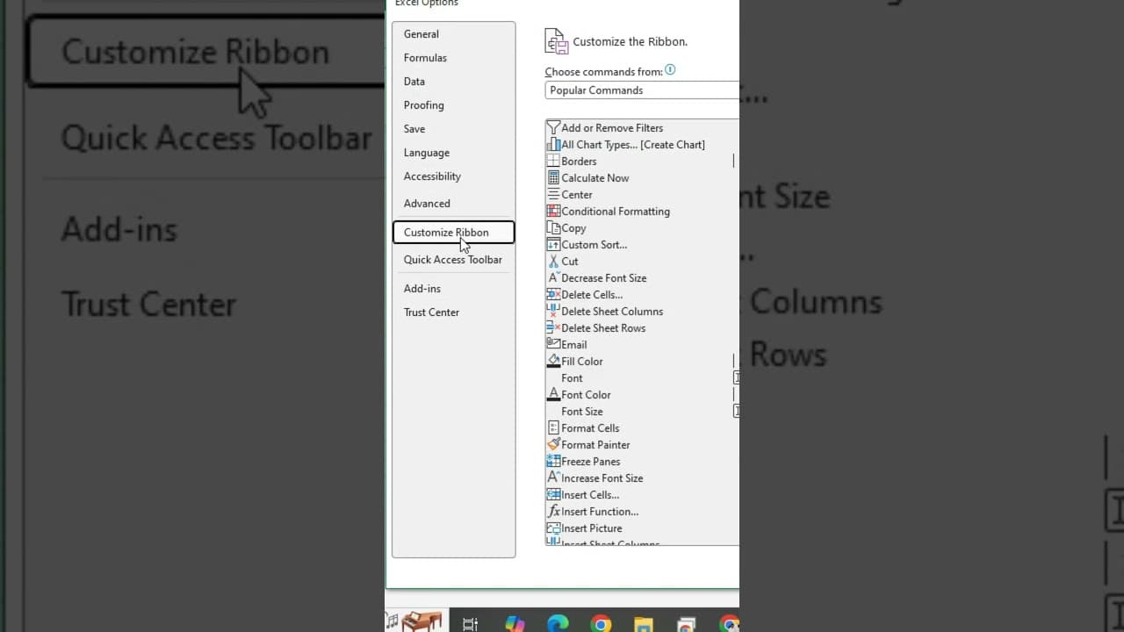The height and width of the screenshot is (632, 1124).
Task: Select the Font row in the commands list
Action: [641, 378]
